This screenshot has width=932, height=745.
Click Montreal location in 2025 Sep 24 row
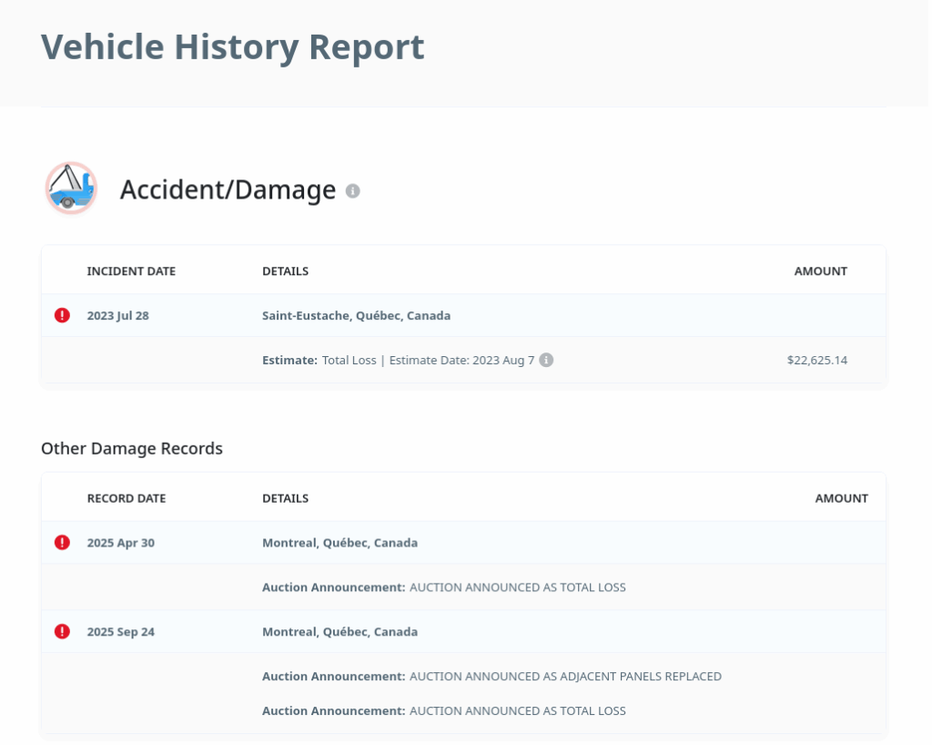pos(339,632)
